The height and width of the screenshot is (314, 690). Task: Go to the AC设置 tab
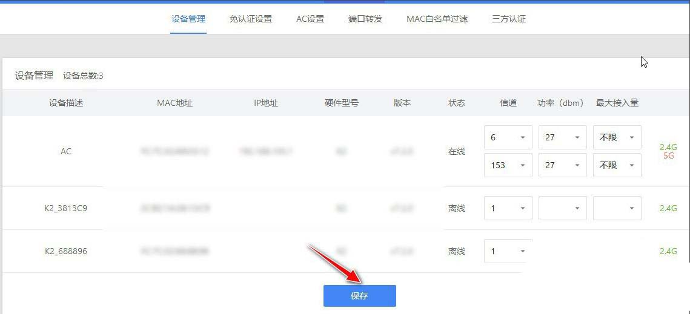point(310,19)
